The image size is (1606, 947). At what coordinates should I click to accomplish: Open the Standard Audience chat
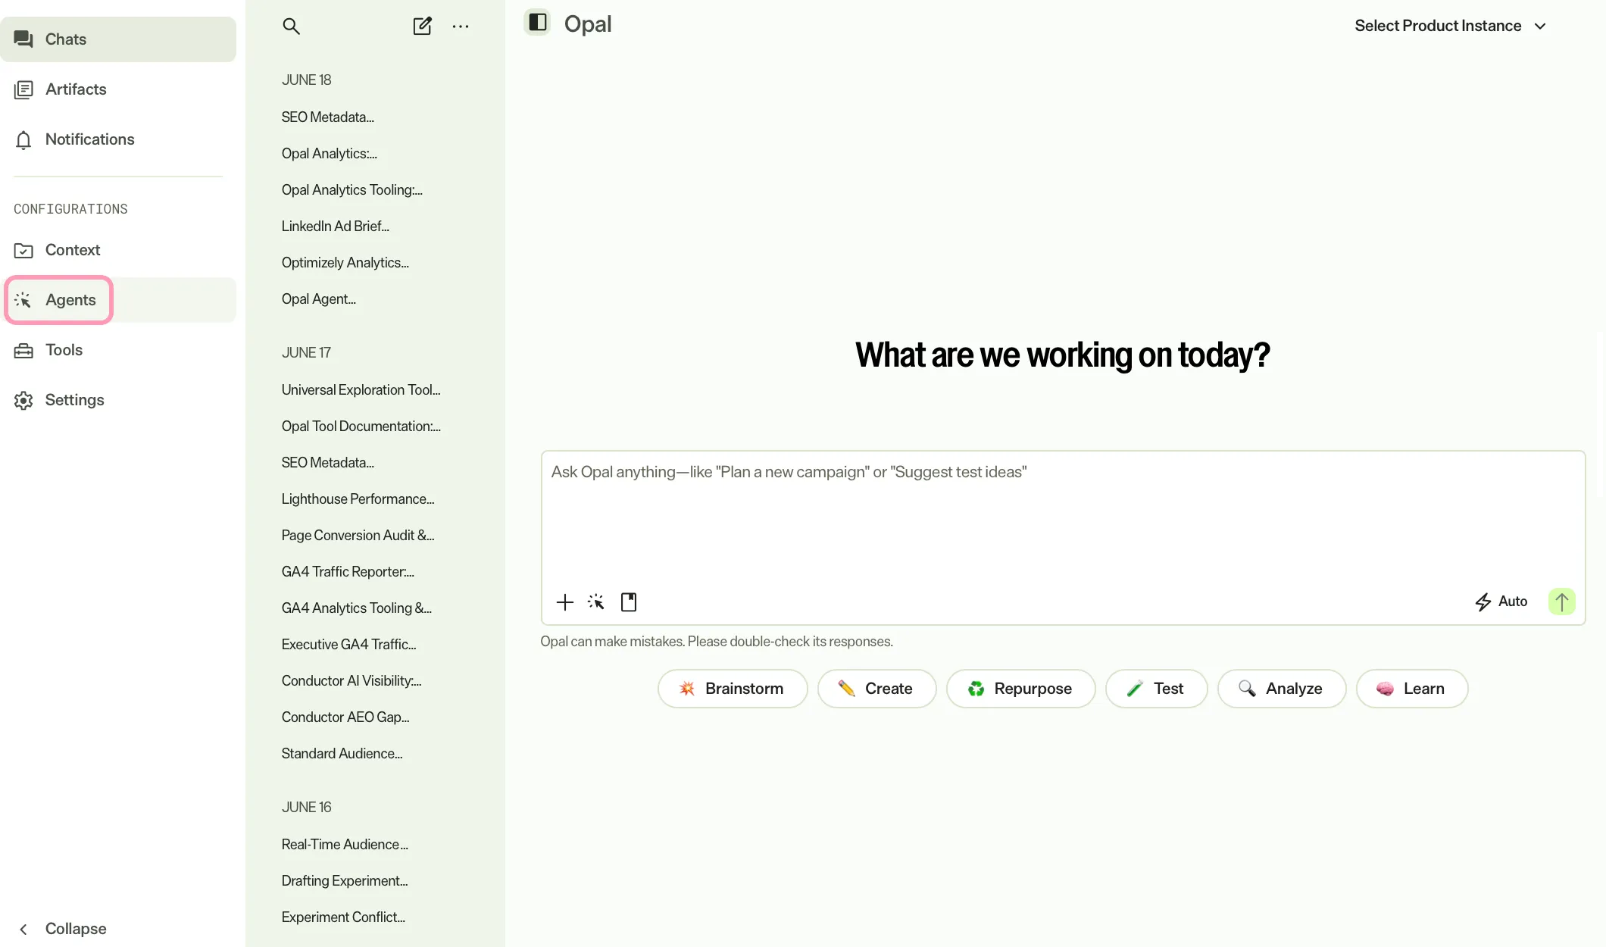(x=342, y=754)
